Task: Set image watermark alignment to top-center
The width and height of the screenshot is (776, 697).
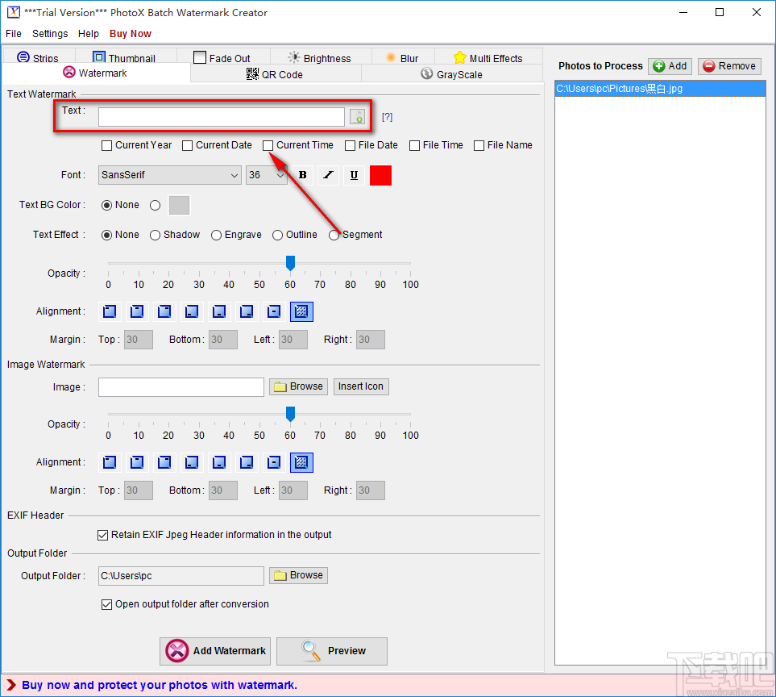Action: coord(137,462)
